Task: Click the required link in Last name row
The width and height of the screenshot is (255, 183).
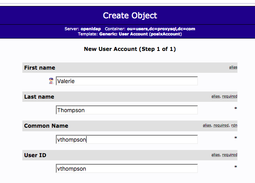Action: pyautogui.click(x=230, y=96)
